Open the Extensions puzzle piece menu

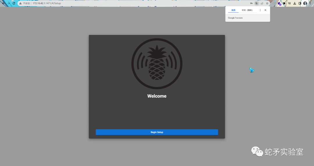click(284, 3)
